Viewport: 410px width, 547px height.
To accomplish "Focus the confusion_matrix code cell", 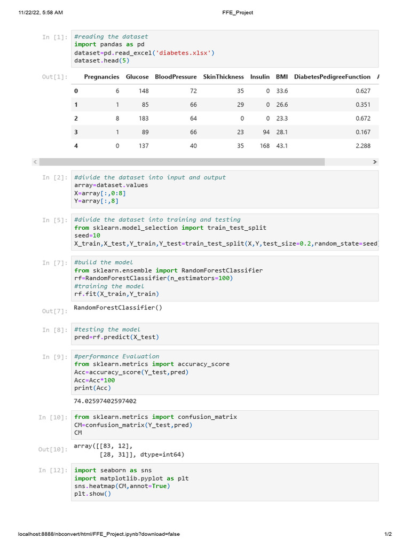I will click(x=224, y=425).
